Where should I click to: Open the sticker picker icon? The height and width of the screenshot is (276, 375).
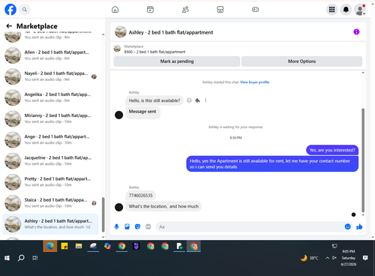[137, 226]
